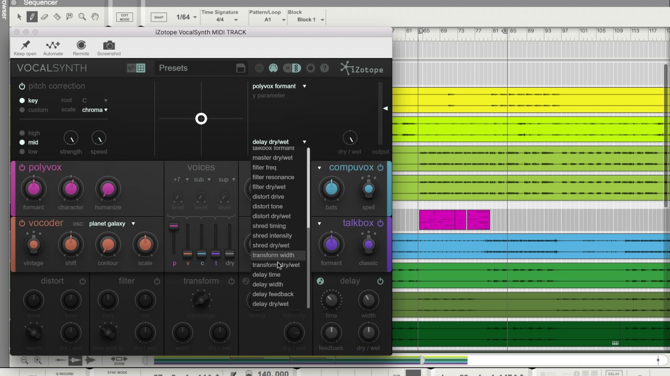Screen dimensions: 670x376
Task: Select the key radio option
Action: click(x=22, y=100)
